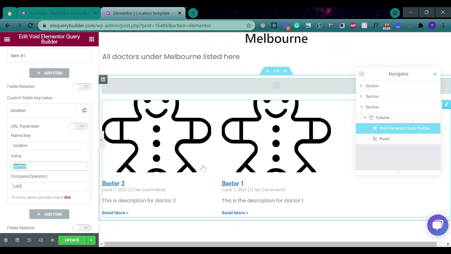The height and width of the screenshot is (254, 451).
Task: Open Doctor 3 post title link
Action: (x=113, y=183)
